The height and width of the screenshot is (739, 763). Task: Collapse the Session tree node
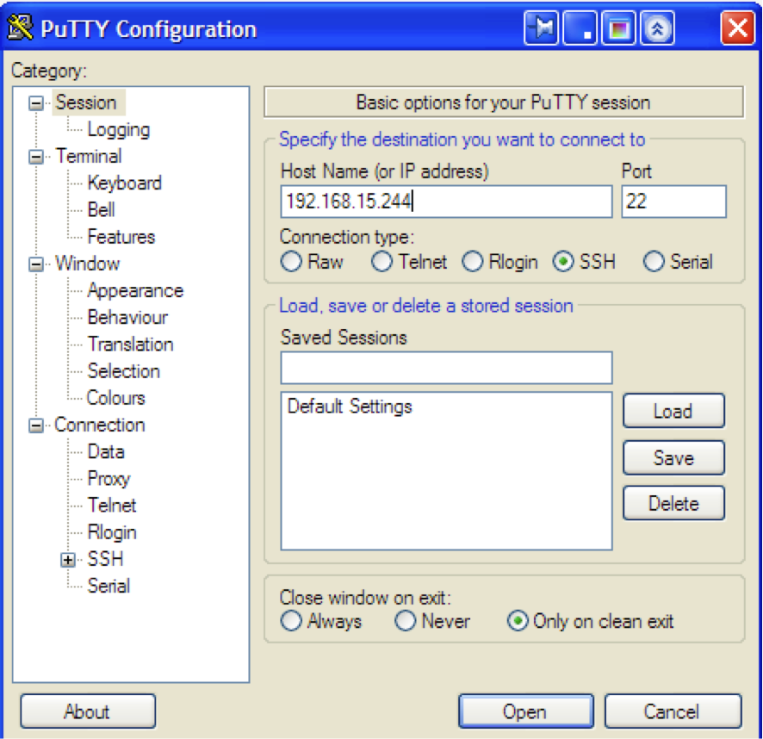point(36,102)
